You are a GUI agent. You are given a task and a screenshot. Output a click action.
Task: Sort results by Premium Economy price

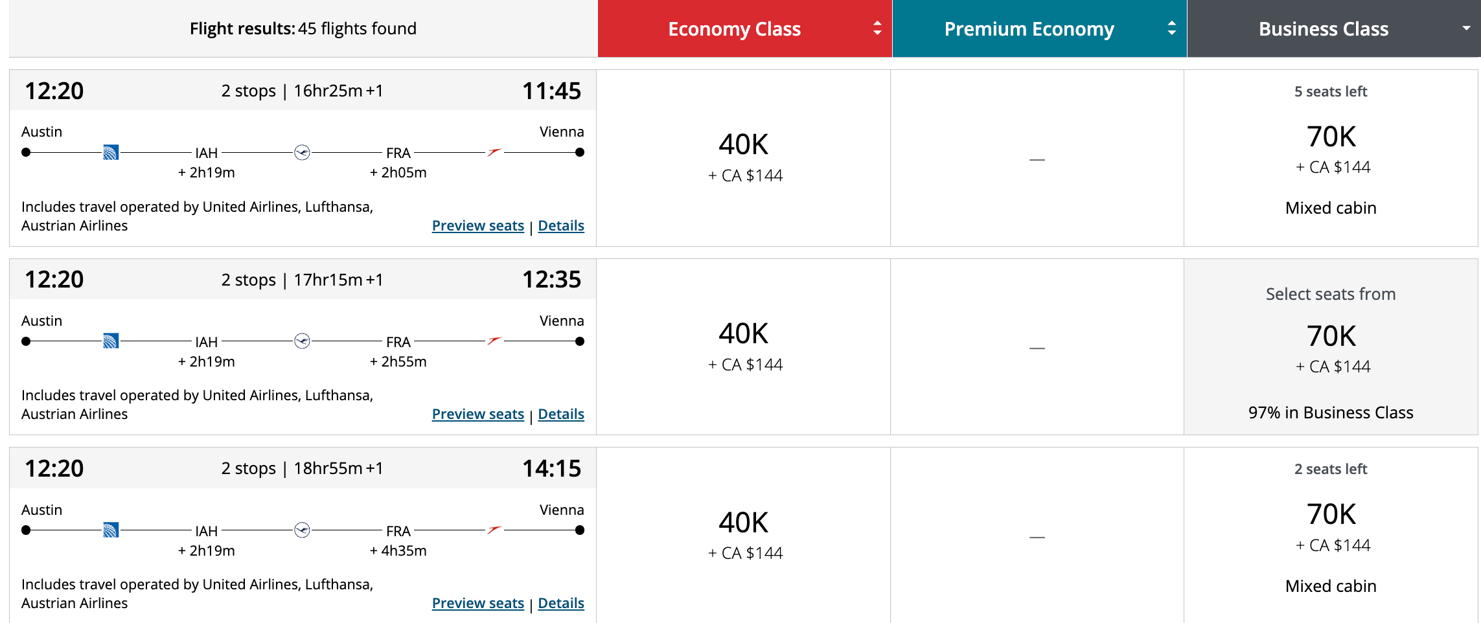click(x=1171, y=28)
